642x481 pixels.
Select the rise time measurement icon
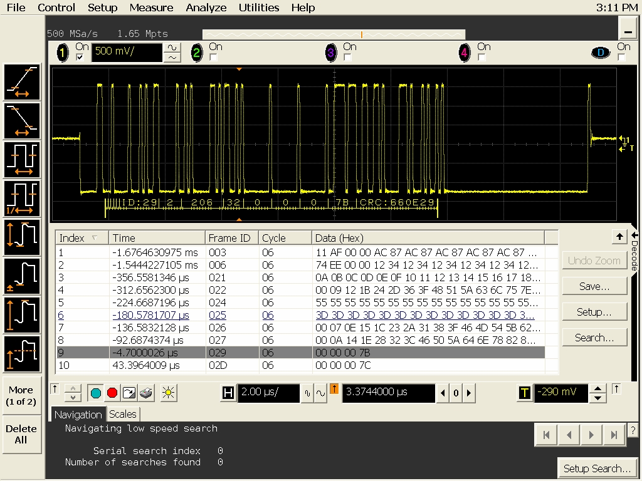pos(23,82)
